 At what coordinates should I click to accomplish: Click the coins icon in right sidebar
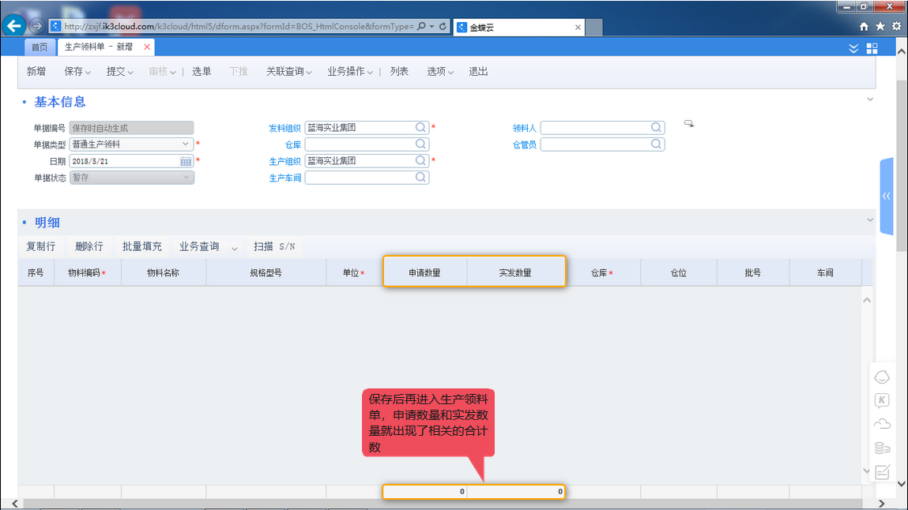[x=882, y=448]
